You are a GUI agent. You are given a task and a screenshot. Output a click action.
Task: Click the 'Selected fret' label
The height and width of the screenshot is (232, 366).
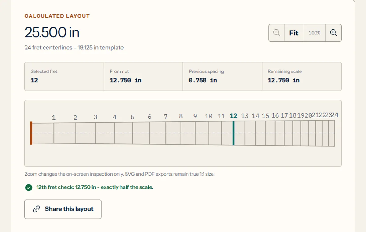[44, 71]
